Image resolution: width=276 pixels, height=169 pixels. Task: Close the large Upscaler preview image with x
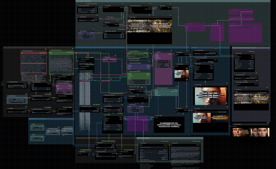pyautogui.click(x=226, y=89)
